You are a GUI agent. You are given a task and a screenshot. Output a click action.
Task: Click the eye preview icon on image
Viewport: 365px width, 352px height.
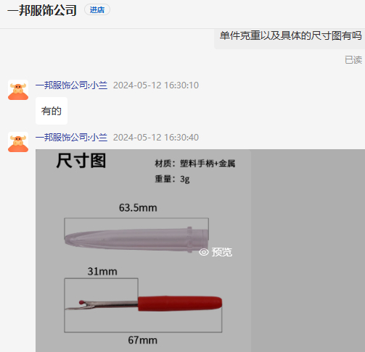pos(204,252)
